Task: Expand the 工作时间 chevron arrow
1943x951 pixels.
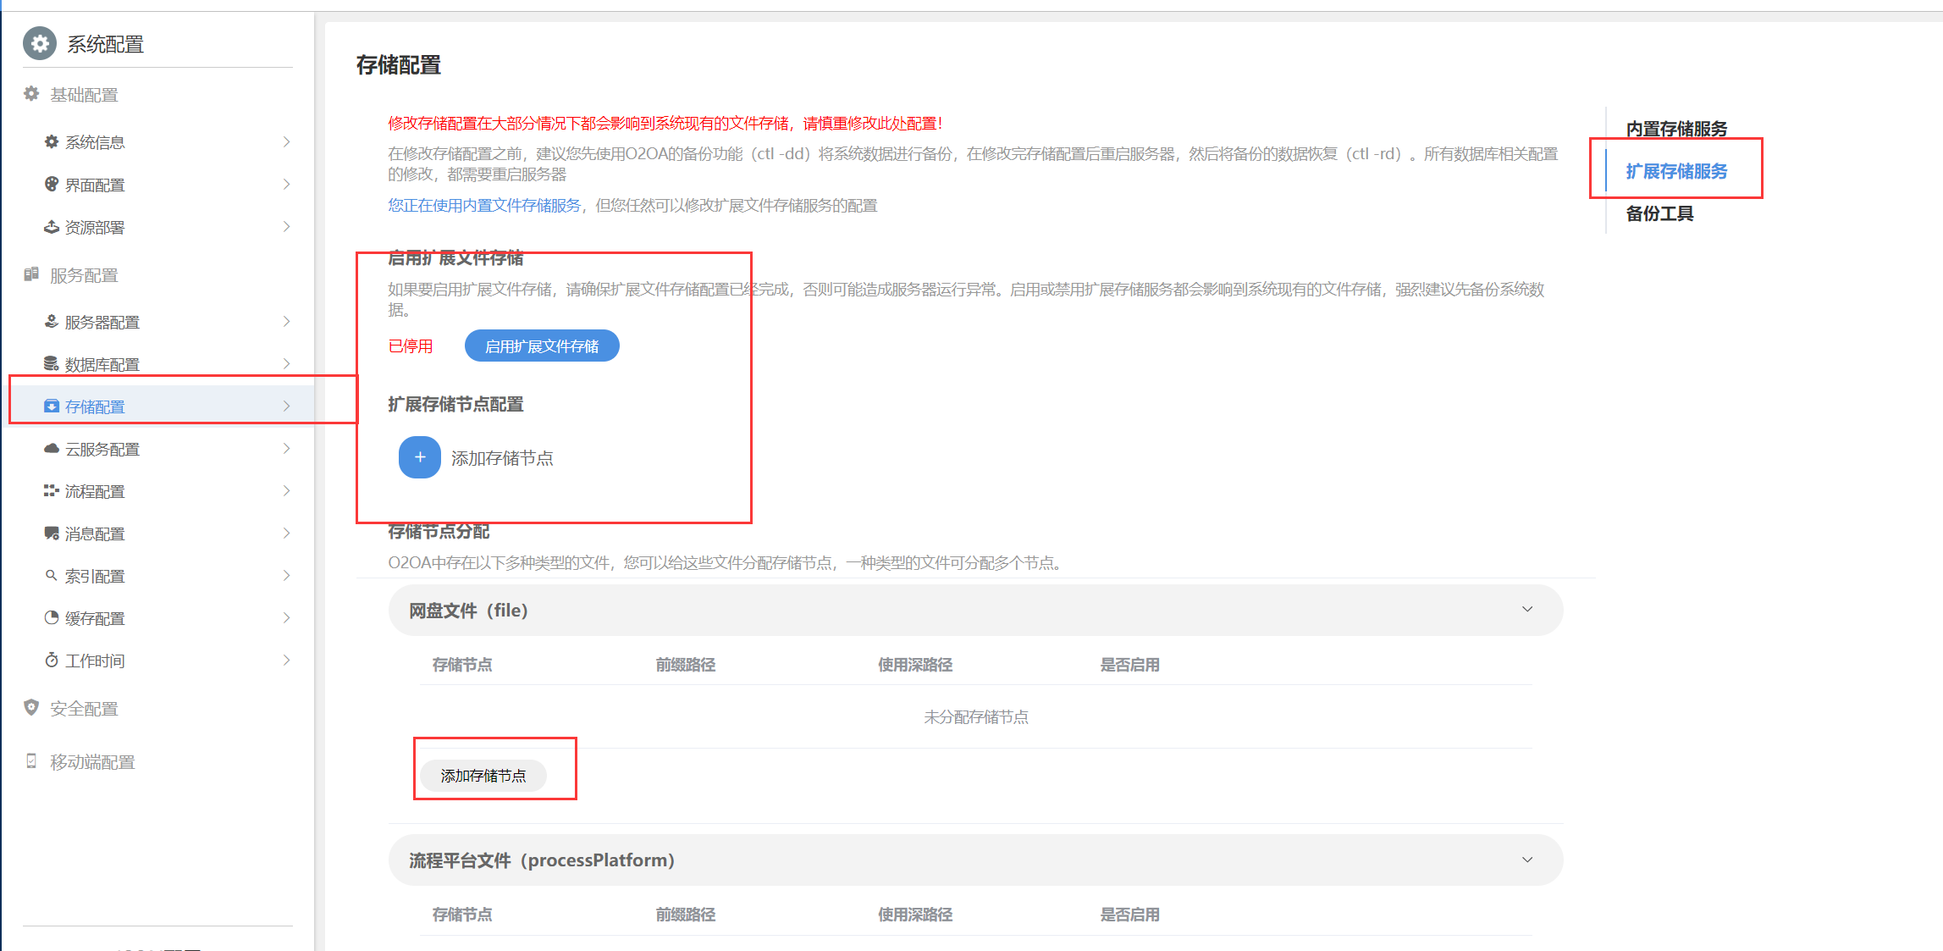Action: (x=286, y=661)
